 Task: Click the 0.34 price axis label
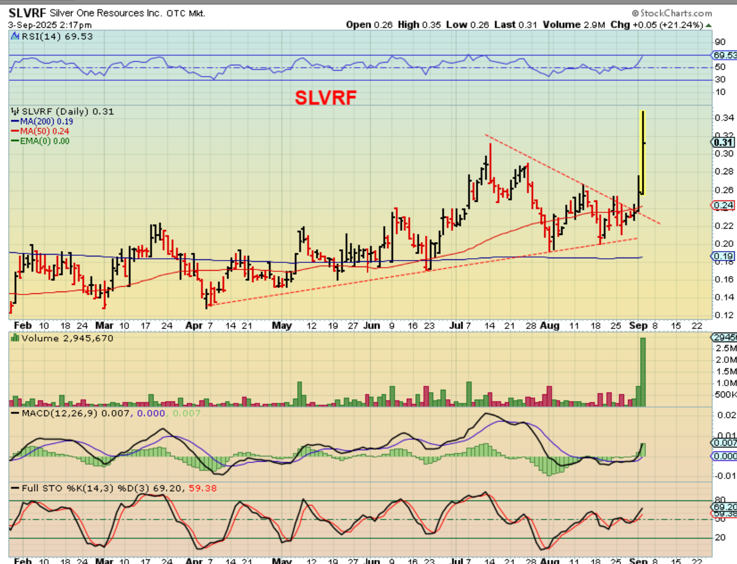[723, 117]
